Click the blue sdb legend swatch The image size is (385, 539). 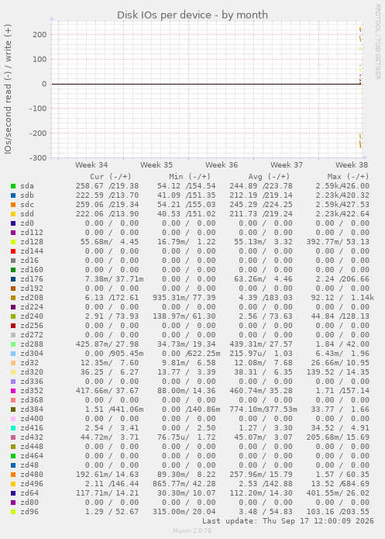click(13, 195)
